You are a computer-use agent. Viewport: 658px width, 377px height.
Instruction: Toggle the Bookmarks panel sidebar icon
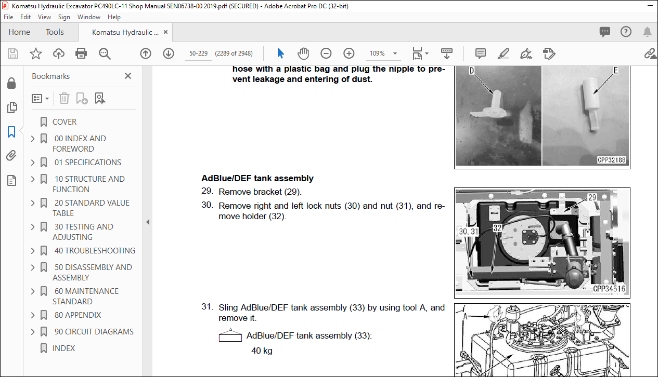[x=11, y=132]
